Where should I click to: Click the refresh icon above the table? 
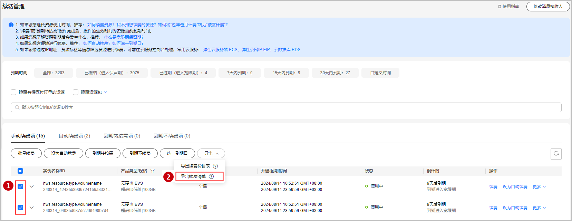pyautogui.click(x=556, y=154)
